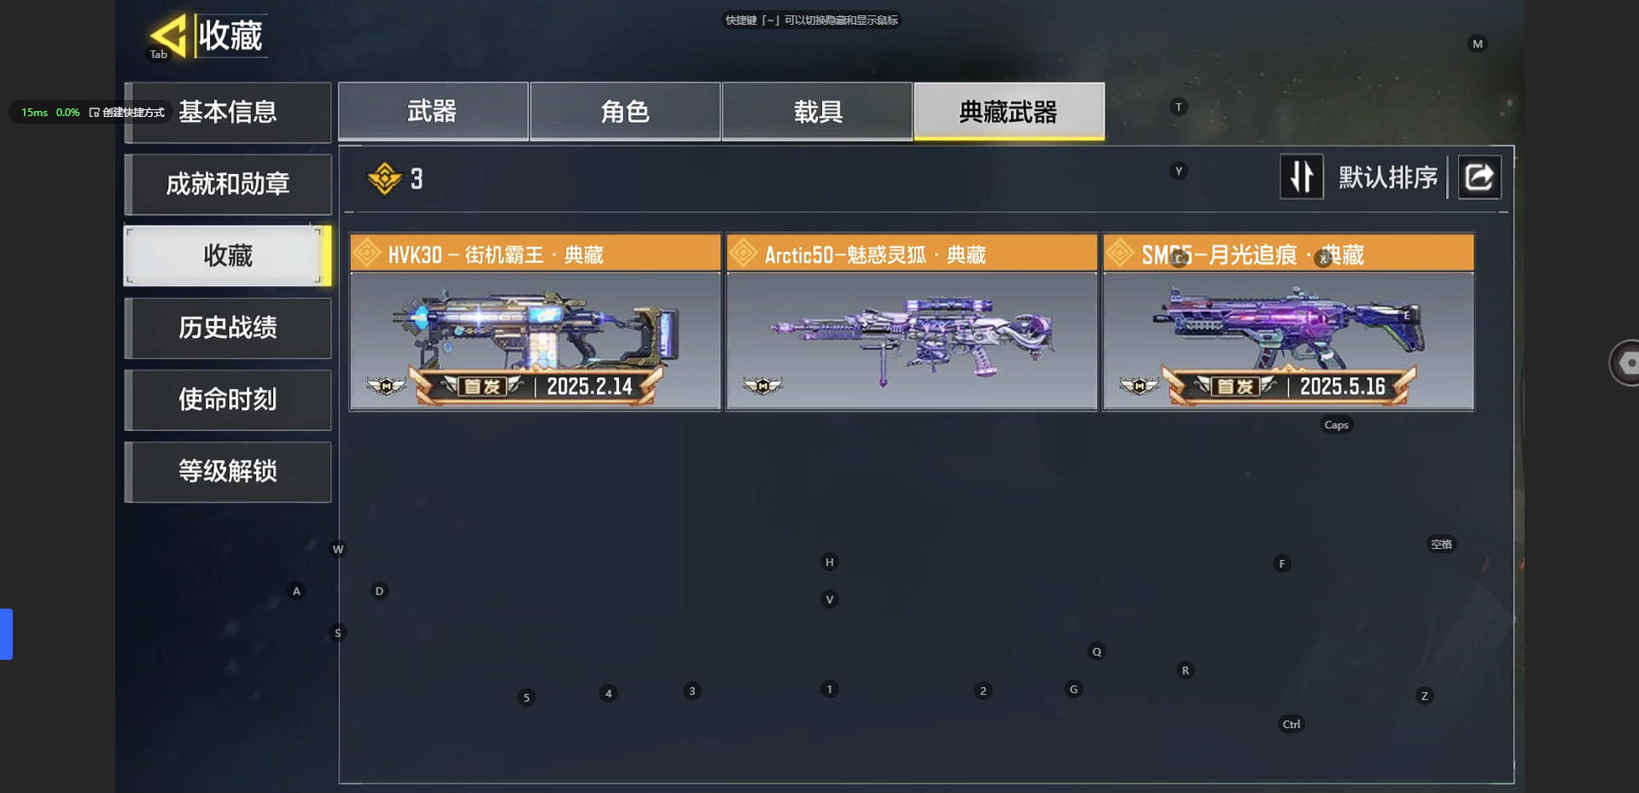Switch to the 角色 tab

[625, 111]
